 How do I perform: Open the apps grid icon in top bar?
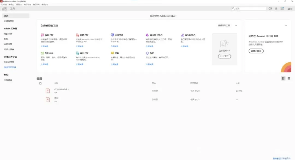(282, 8)
